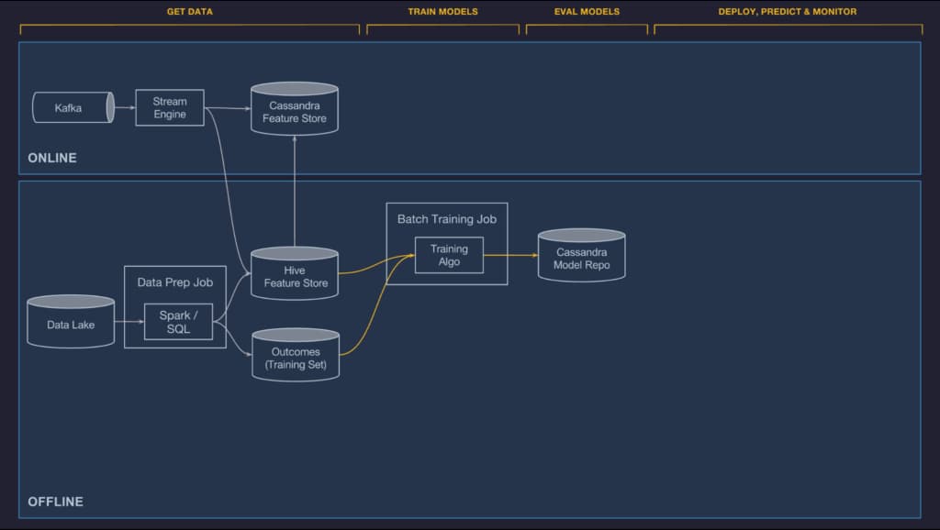Click the Data Lake database shape

[71, 321]
